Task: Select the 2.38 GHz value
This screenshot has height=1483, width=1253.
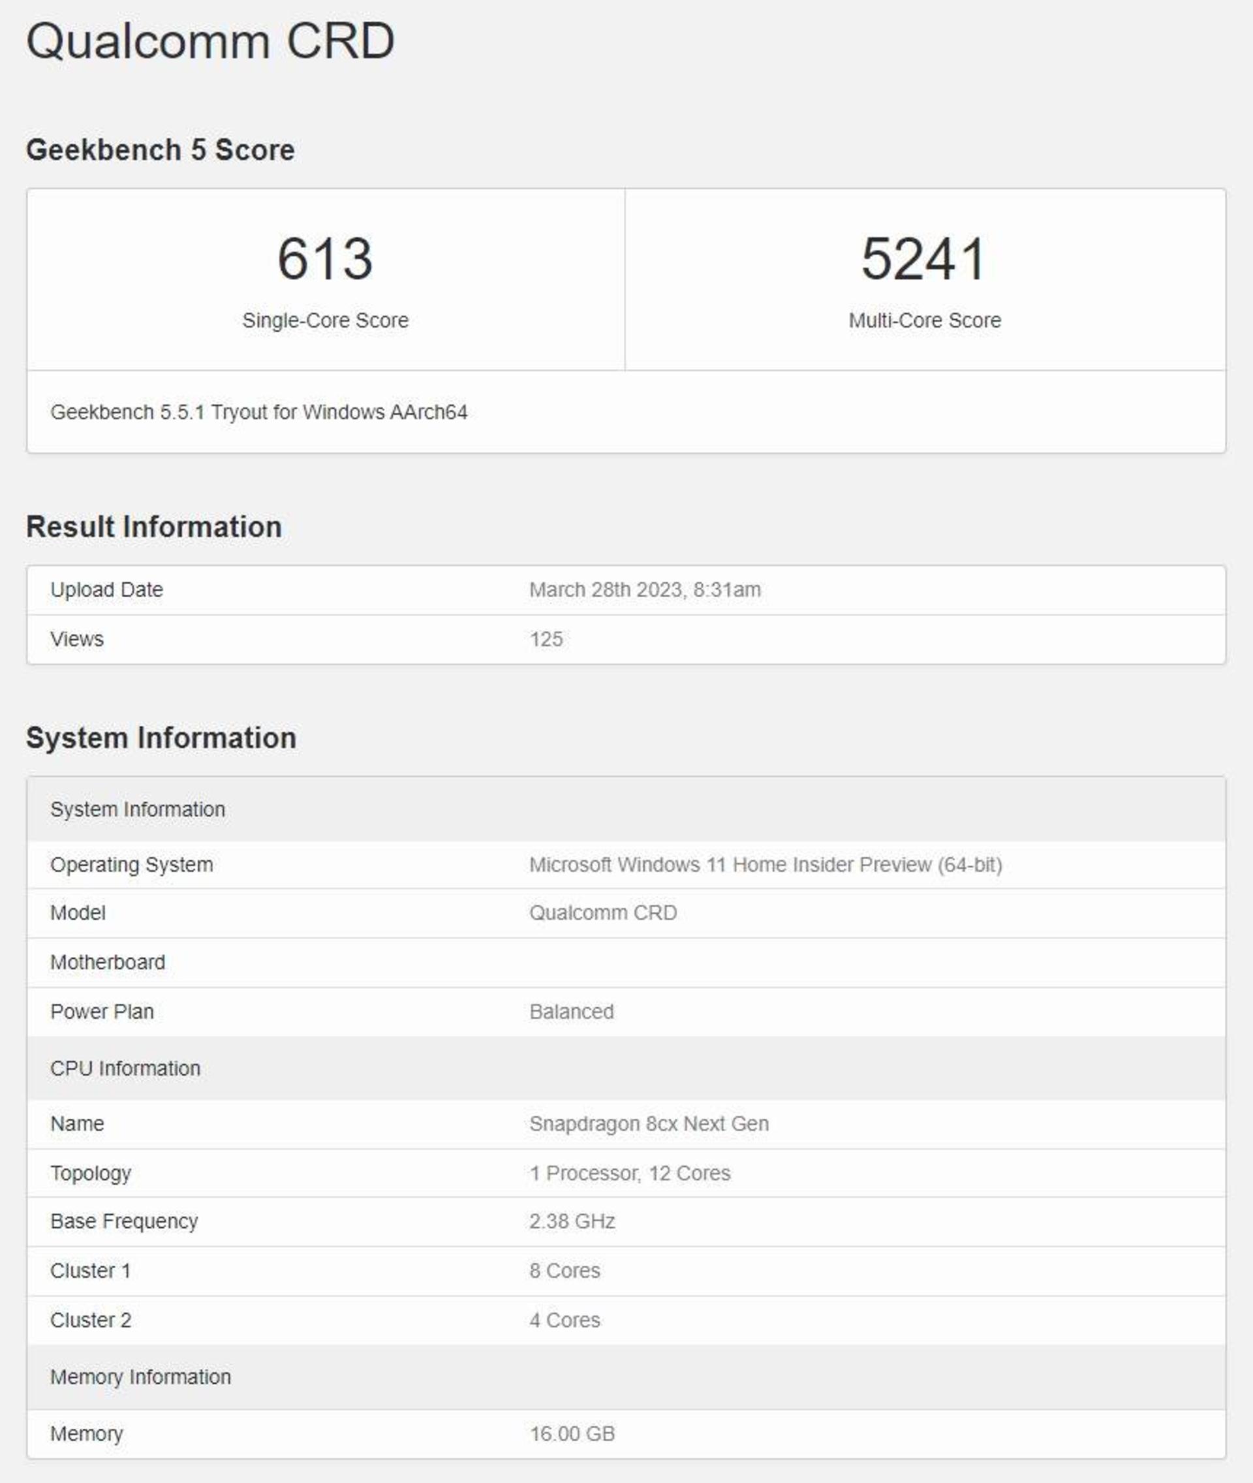Action: coord(572,1221)
